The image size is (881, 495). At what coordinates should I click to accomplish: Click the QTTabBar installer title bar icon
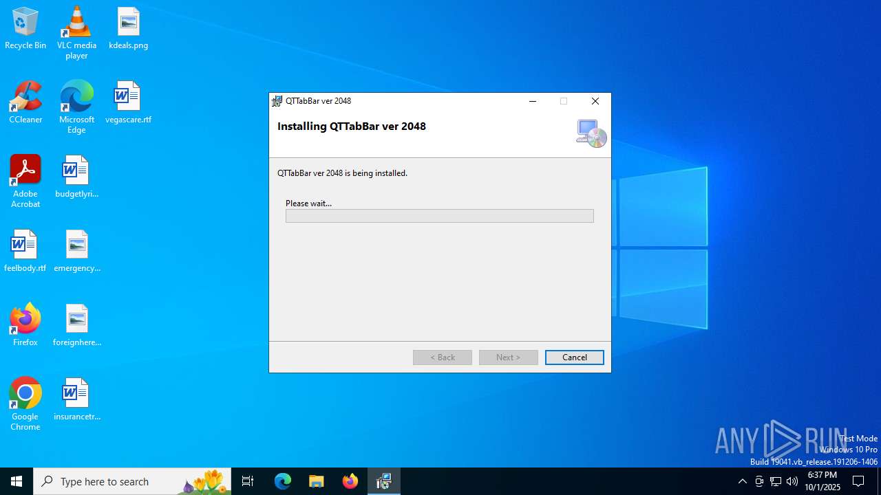tap(277, 101)
